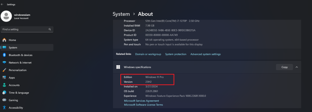Click System in the breadcrumb
Screen dimensions: 312x112
click(121, 14)
